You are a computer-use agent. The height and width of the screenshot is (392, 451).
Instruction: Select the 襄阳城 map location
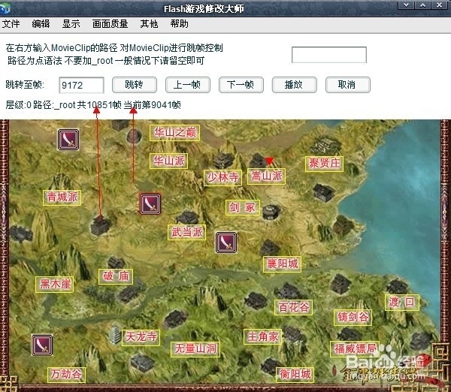coord(282,264)
